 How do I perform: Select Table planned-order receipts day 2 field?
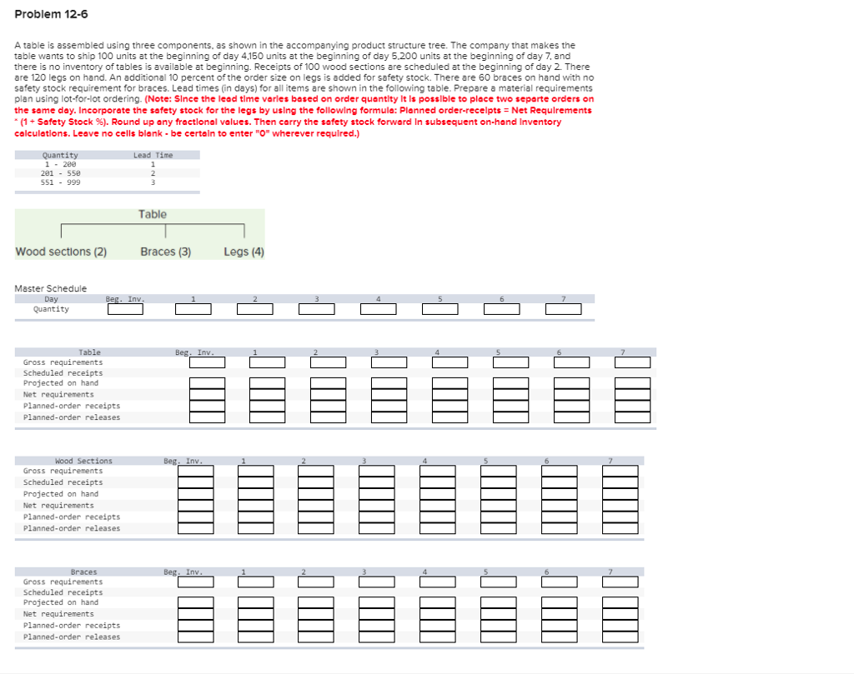[329, 407]
